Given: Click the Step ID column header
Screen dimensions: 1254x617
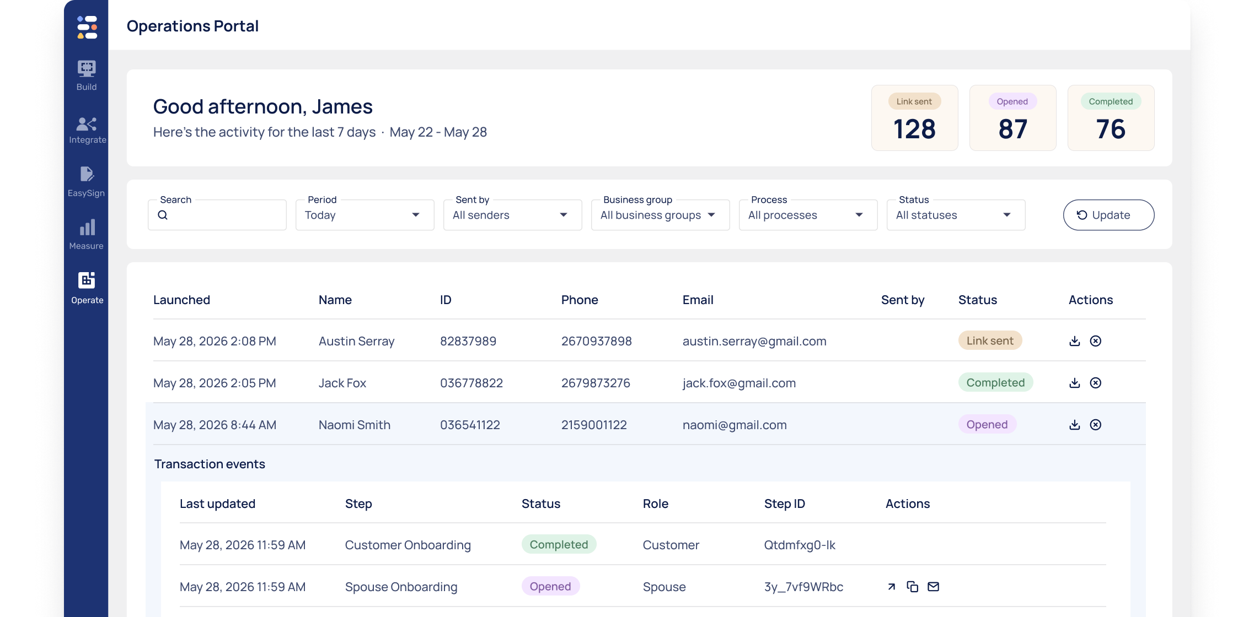Looking at the screenshot, I should click(785, 504).
